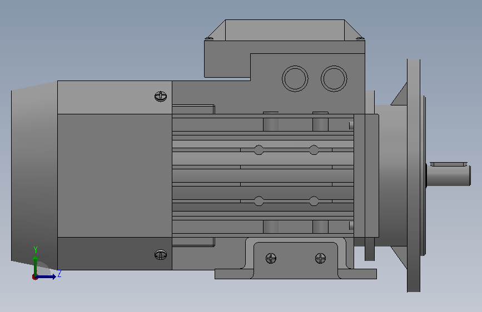Screen dimensions: 482x312
Task: Select the terminal box lid at the top
Action: click(285, 30)
